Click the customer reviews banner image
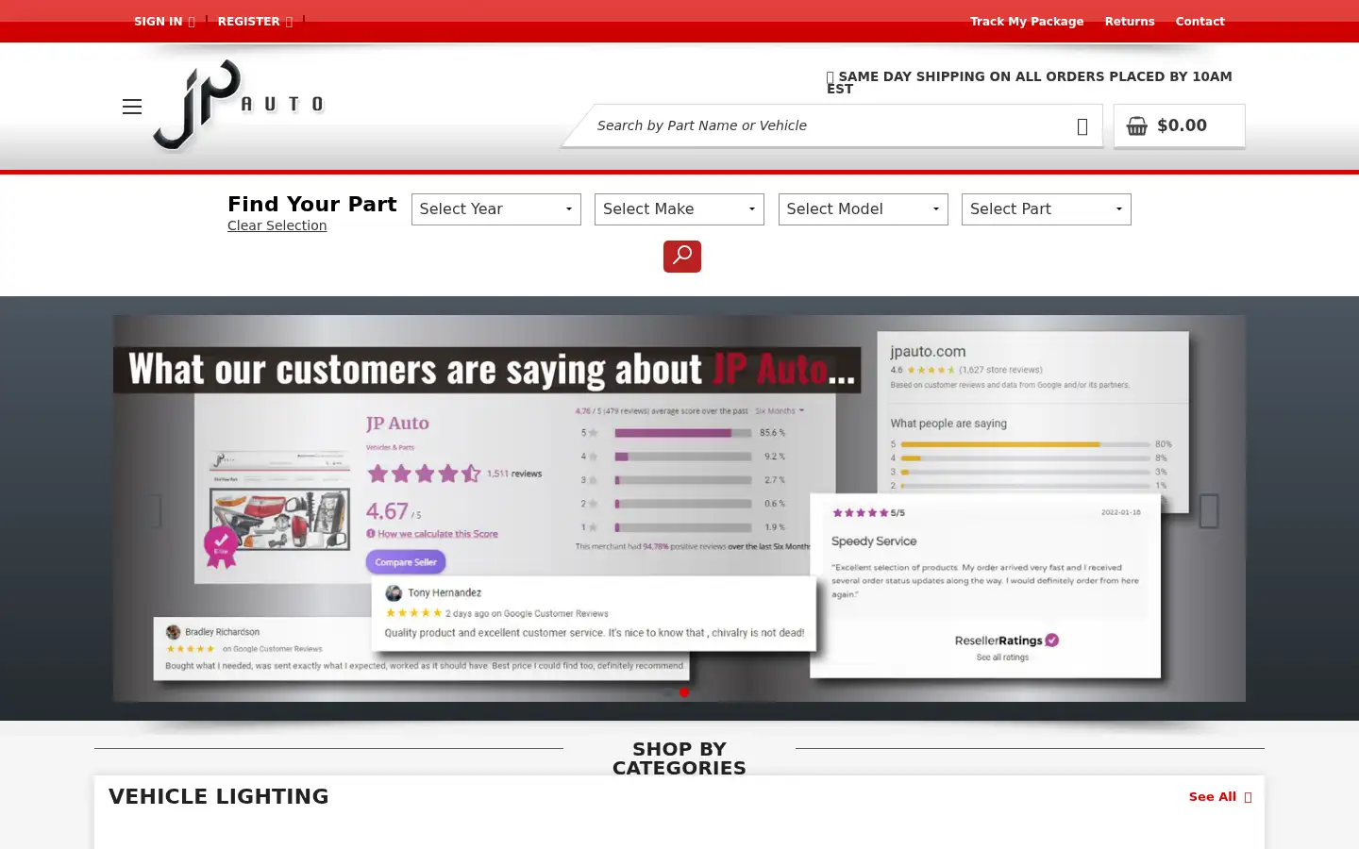Image resolution: width=1359 pixels, height=849 pixels. tap(679, 508)
